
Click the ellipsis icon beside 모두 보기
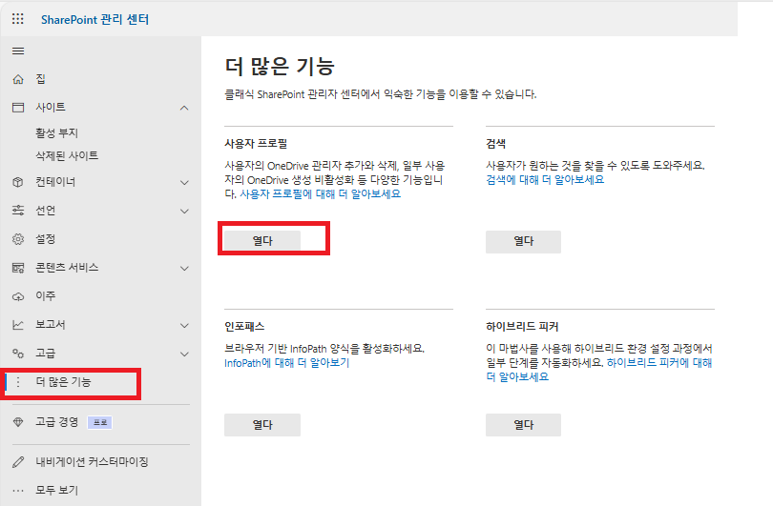[x=18, y=490]
